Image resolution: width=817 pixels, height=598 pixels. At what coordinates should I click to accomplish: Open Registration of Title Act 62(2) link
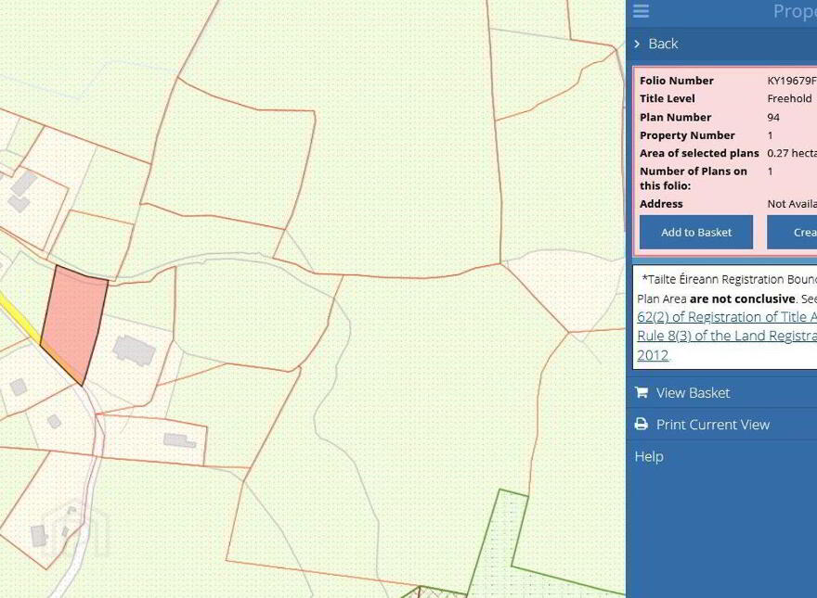(727, 317)
